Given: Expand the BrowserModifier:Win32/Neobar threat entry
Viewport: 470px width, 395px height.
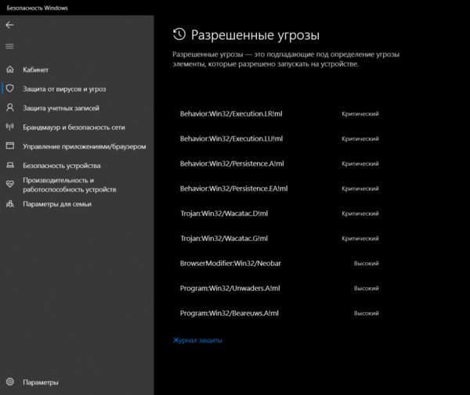Looking at the screenshot, I should 230,264.
